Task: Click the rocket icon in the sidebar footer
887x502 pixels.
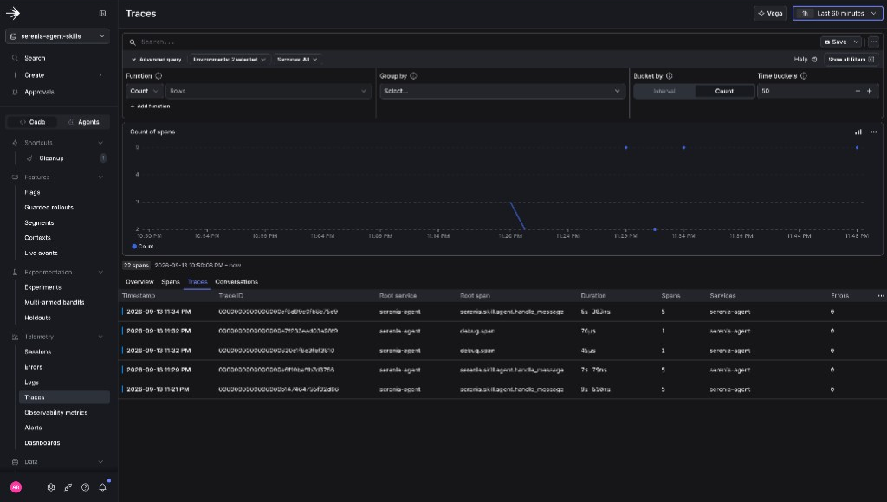Action: (x=68, y=486)
